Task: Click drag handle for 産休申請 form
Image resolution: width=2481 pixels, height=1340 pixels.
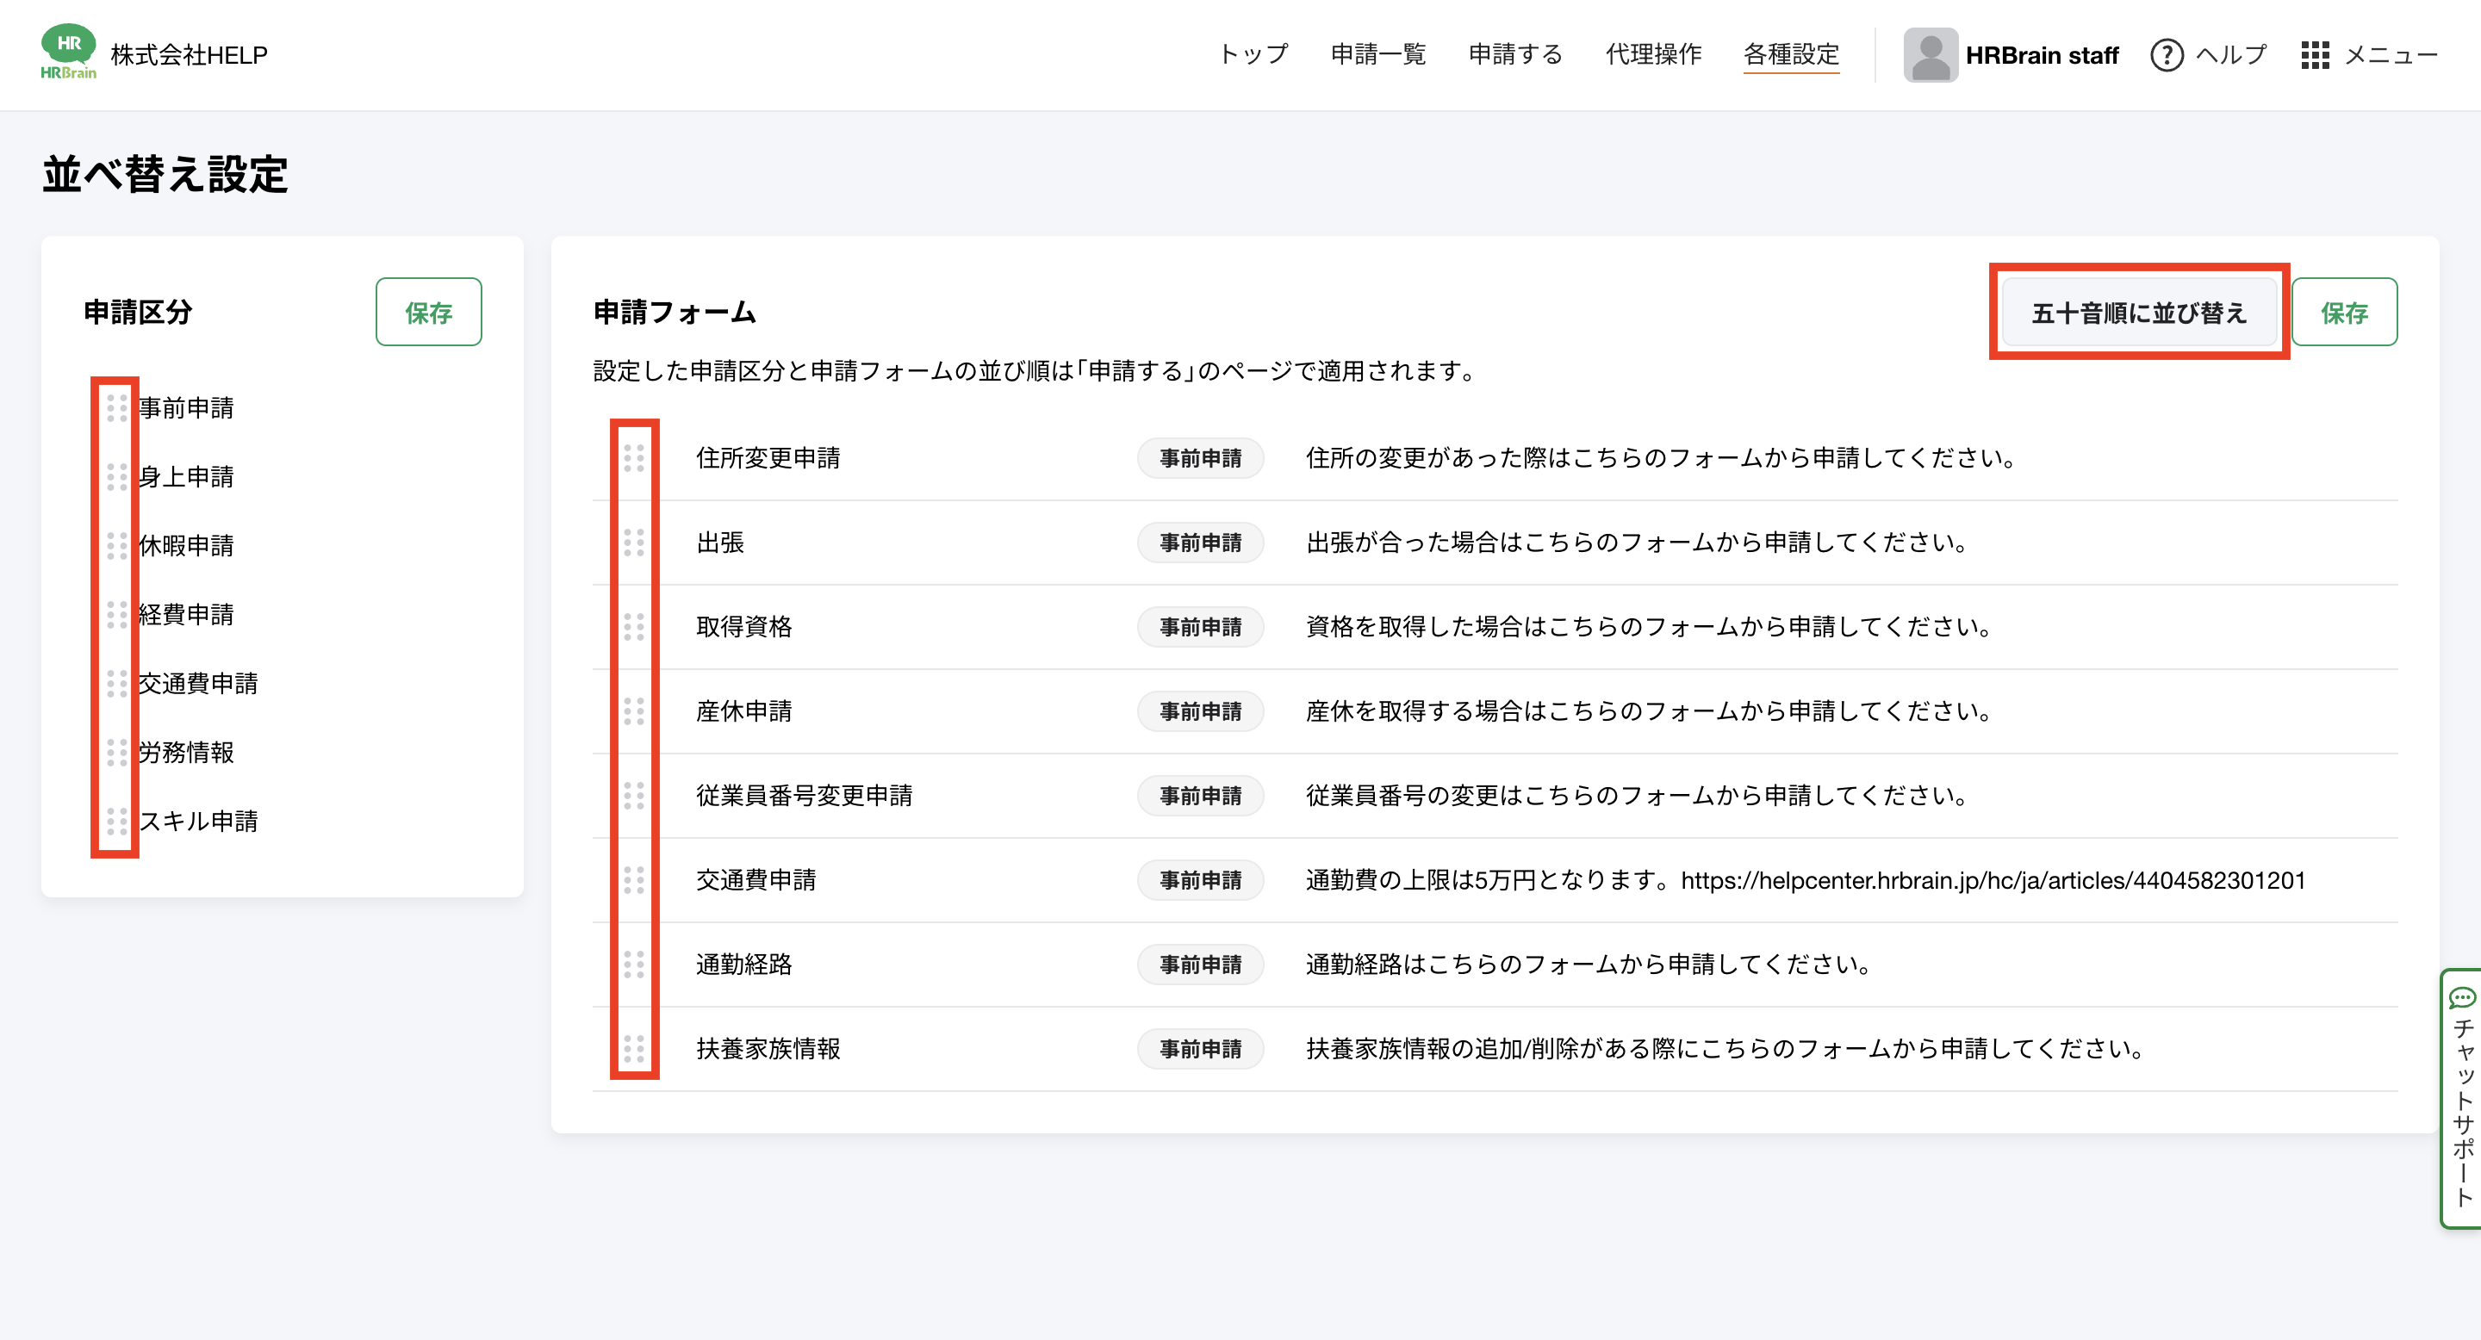Action: tap(634, 711)
